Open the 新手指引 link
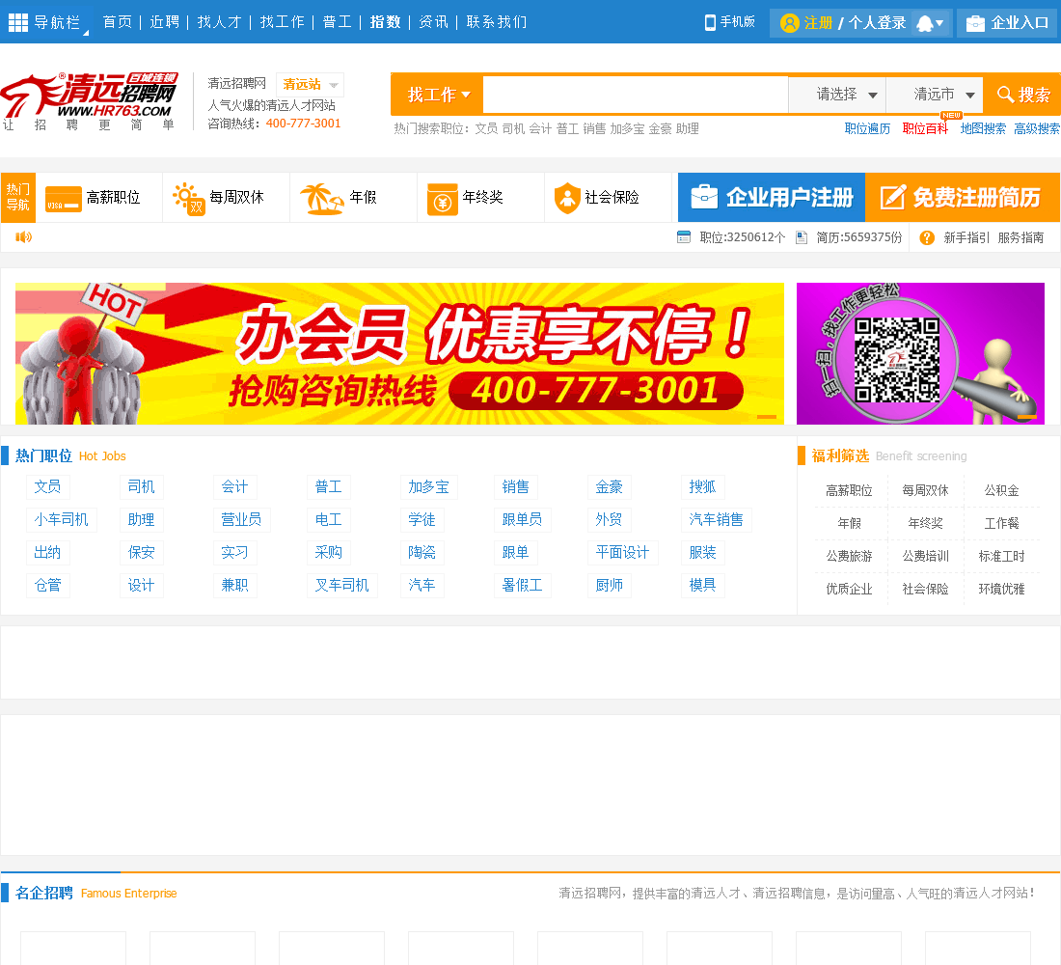This screenshot has width=1061, height=965. pyautogui.click(x=966, y=237)
